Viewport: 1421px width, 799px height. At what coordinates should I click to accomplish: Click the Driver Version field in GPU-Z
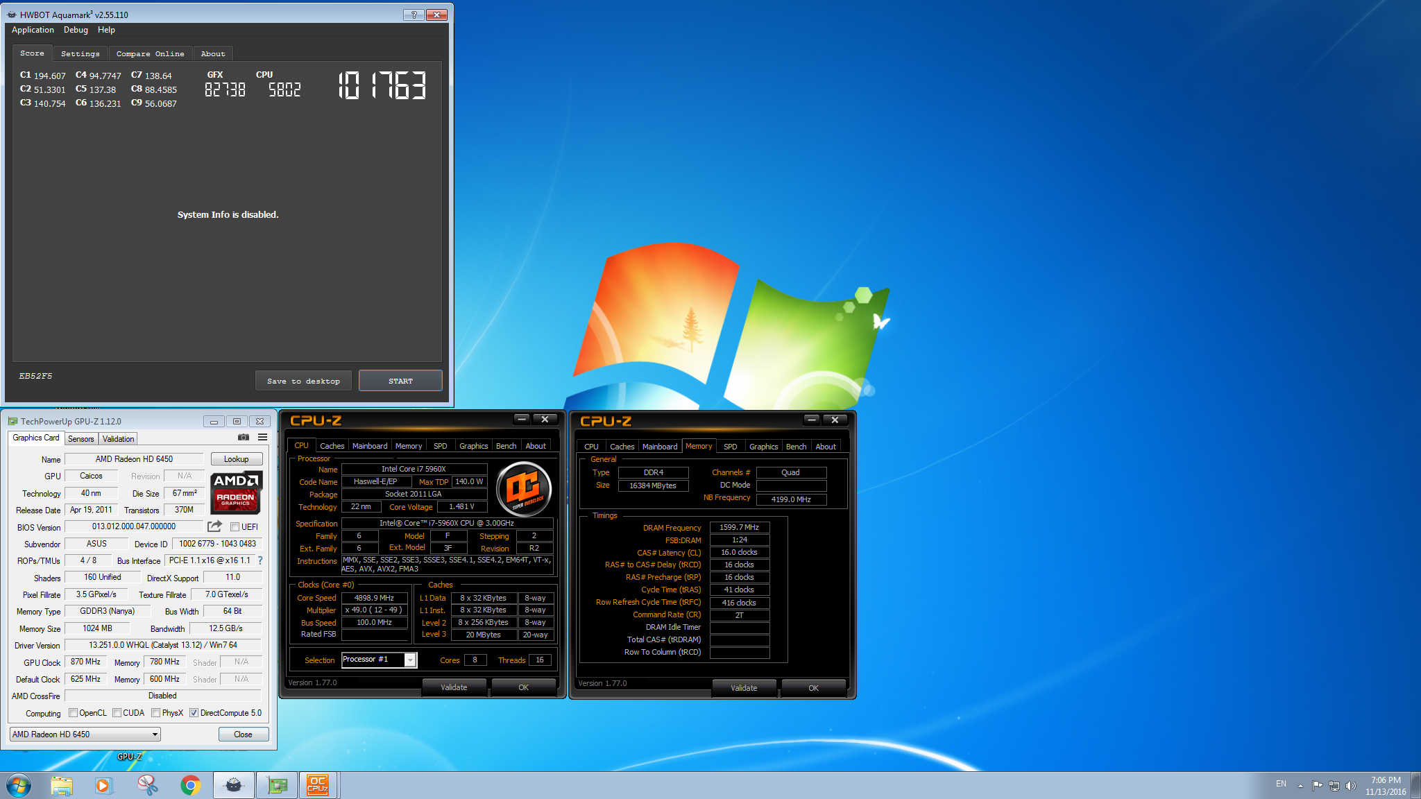point(162,645)
